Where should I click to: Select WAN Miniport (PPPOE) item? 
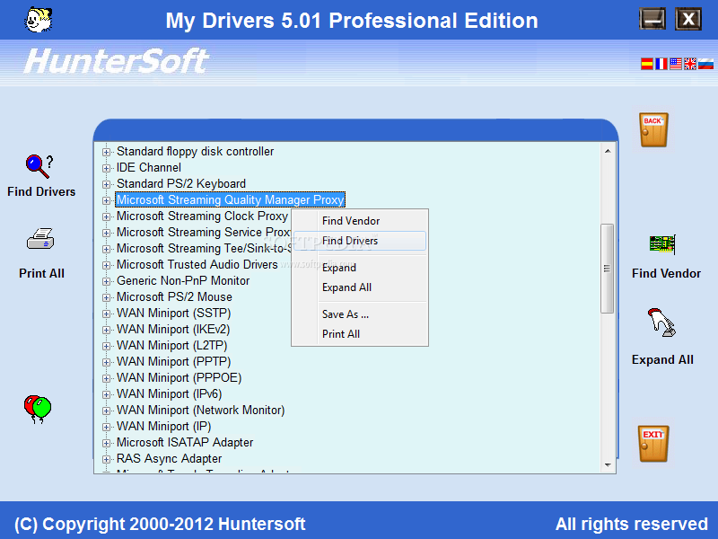[x=179, y=377]
